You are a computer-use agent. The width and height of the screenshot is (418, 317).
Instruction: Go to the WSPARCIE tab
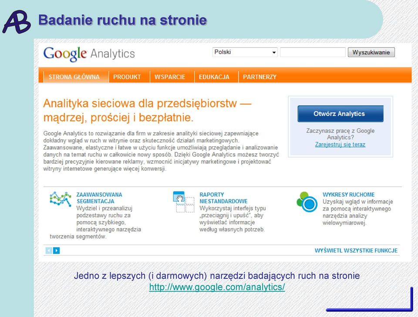(x=170, y=77)
